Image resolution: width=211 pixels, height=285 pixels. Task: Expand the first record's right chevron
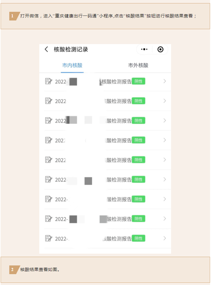[165, 81]
